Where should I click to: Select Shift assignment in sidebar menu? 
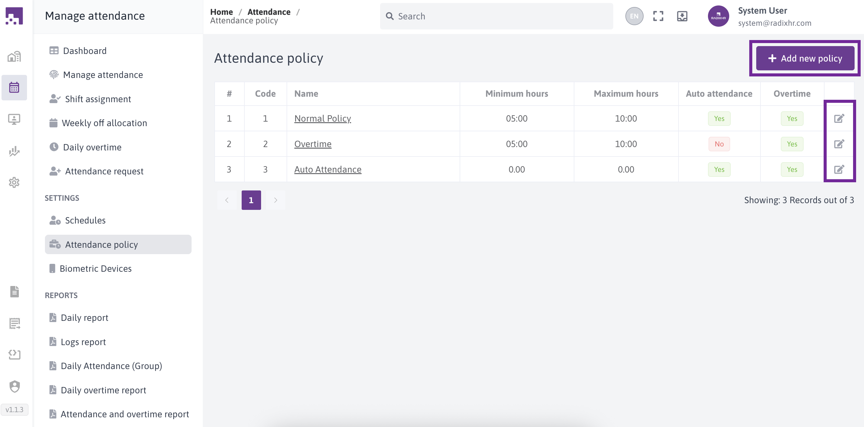(x=98, y=99)
